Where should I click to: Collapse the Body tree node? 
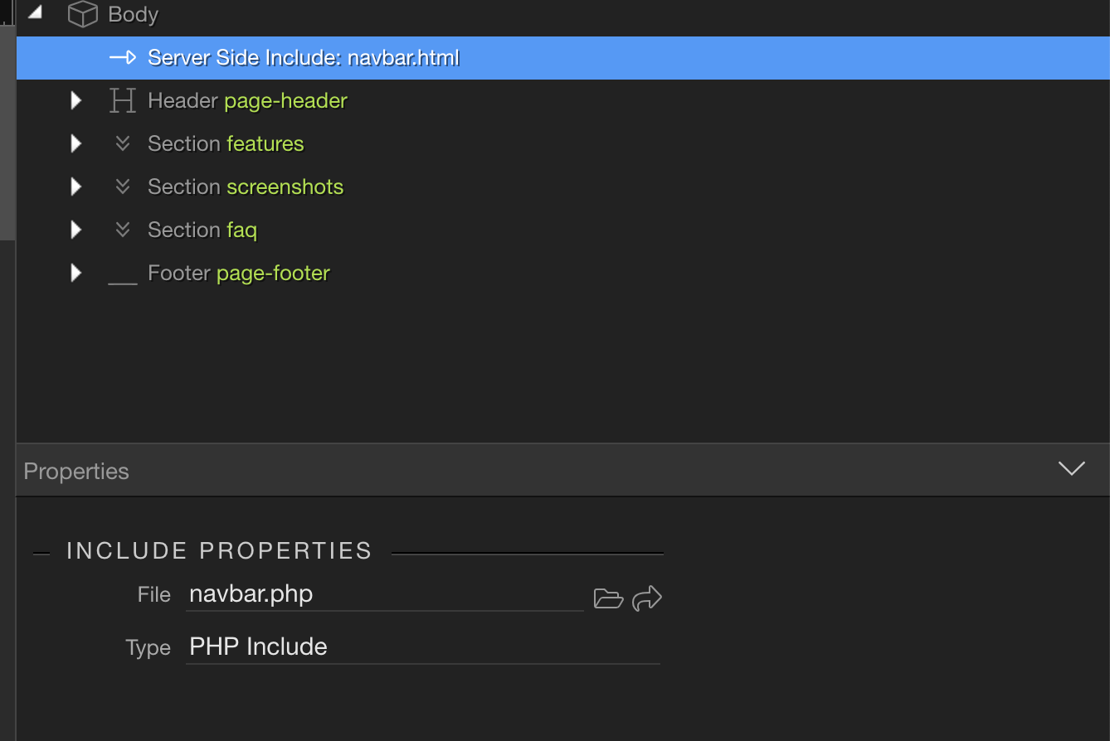(36, 12)
